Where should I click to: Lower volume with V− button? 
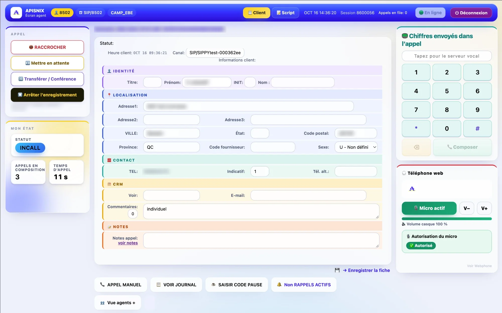(x=467, y=208)
